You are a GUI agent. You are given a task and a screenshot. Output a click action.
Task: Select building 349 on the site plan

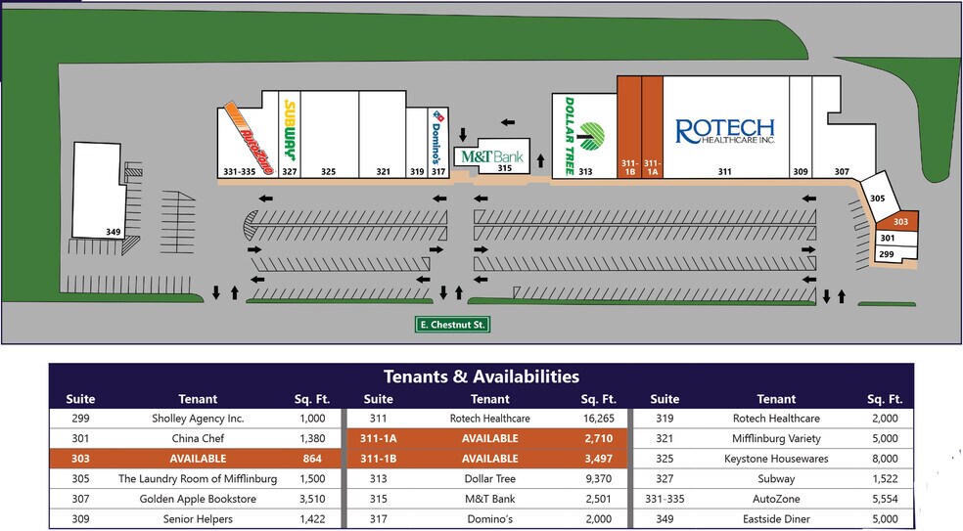pos(103,189)
